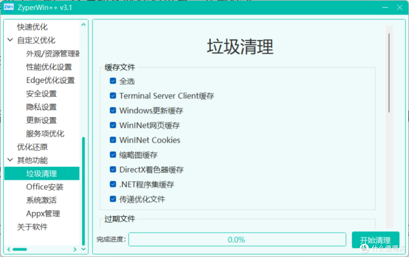Toggle WinINet网页缓存 checkbox

pos(113,125)
